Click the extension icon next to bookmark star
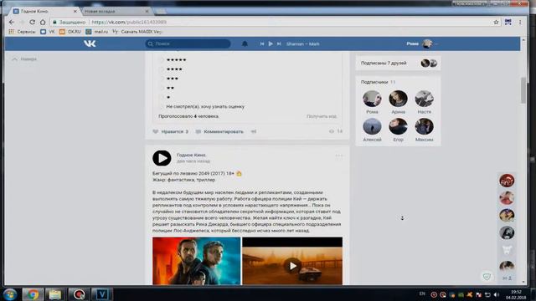 pyautogui.click(x=508, y=22)
